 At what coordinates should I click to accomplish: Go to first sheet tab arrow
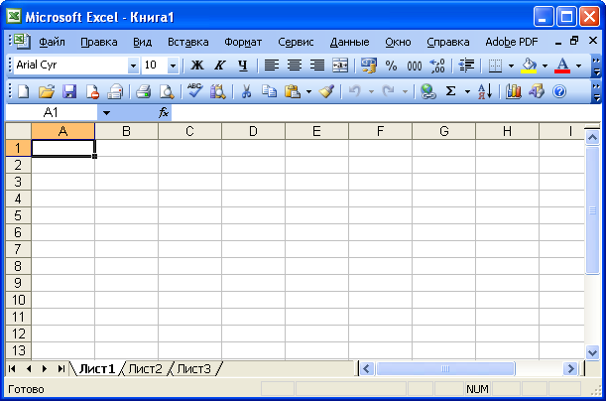coord(12,369)
